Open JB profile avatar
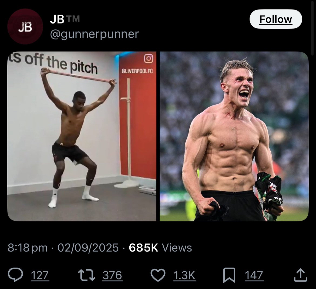Image resolution: width=316 pixels, height=289 pixels. point(25,26)
